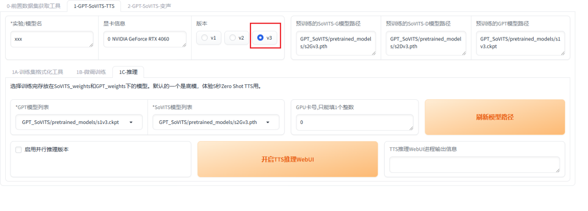
Task: Select the 1-GPT-SoVITS-TTS tab
Action: tap(94, 6)
